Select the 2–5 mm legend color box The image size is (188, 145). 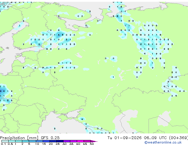tap(26, 141)
